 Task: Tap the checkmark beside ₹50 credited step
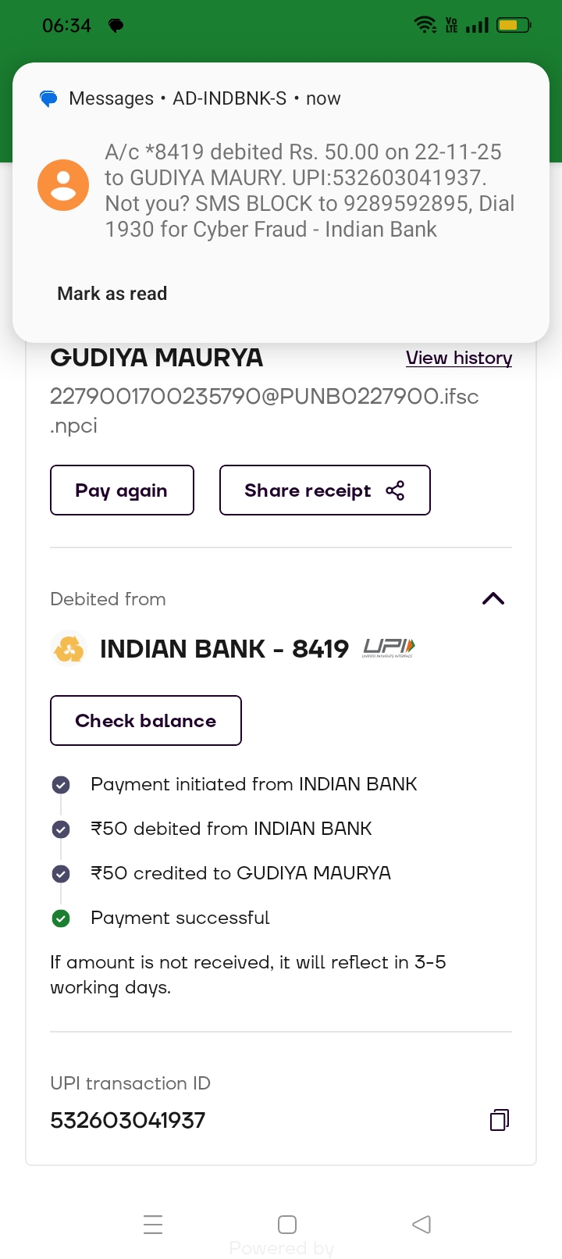click(x=61, y=874)
